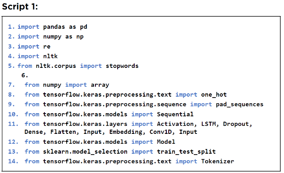
Task: Click 'stopwords' on line 5
Action: click(x=122, y=66)
